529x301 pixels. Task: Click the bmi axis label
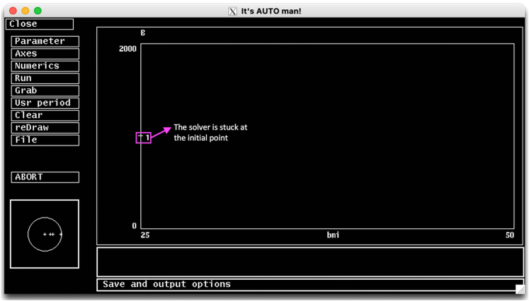[333, 235]
